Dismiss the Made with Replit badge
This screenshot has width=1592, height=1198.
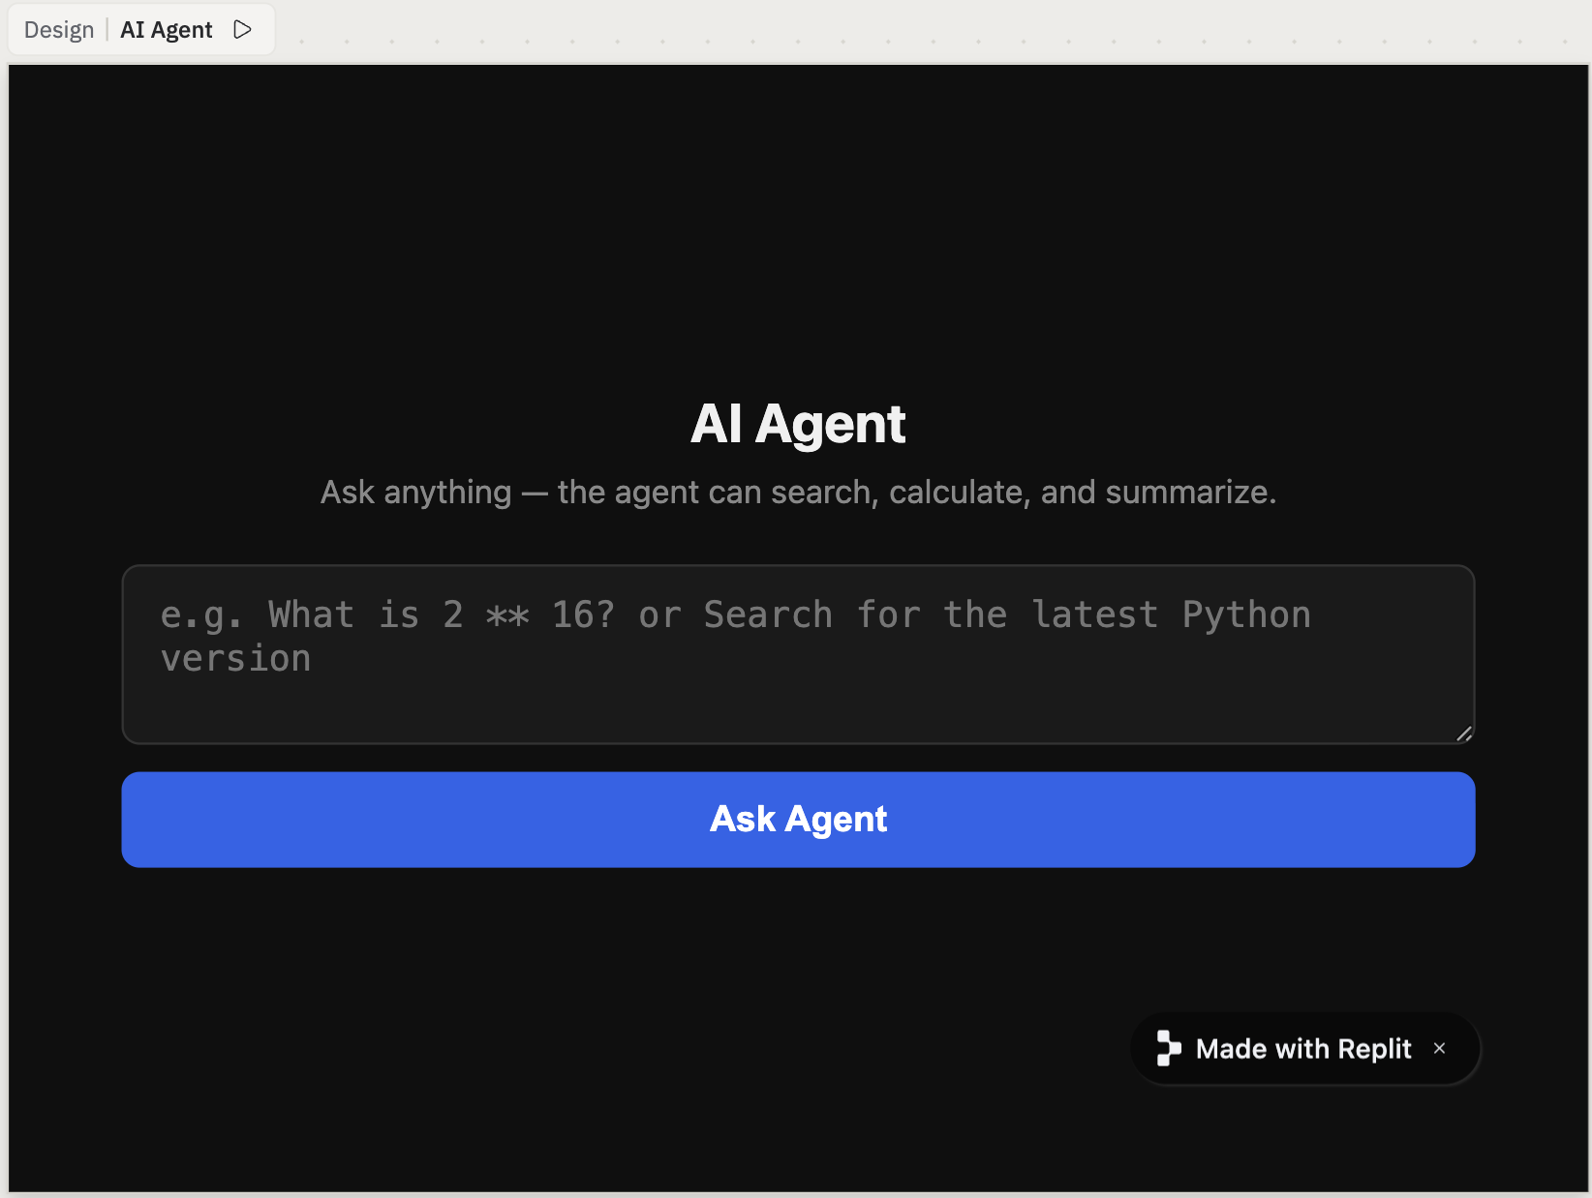pyautogui.click(x=1439, y=1048)
